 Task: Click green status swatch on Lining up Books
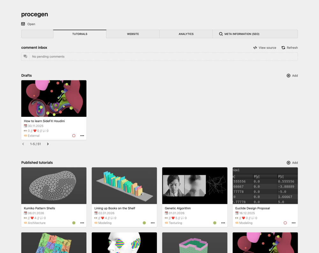point(144,223)
